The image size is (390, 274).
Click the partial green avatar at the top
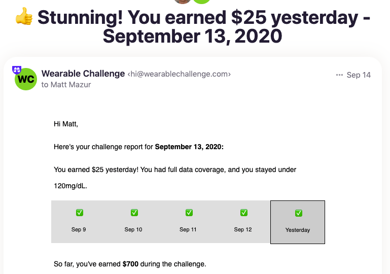203,2
